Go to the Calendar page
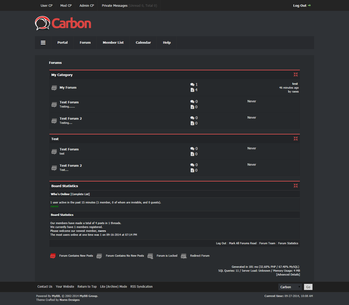 pos(143,43)
